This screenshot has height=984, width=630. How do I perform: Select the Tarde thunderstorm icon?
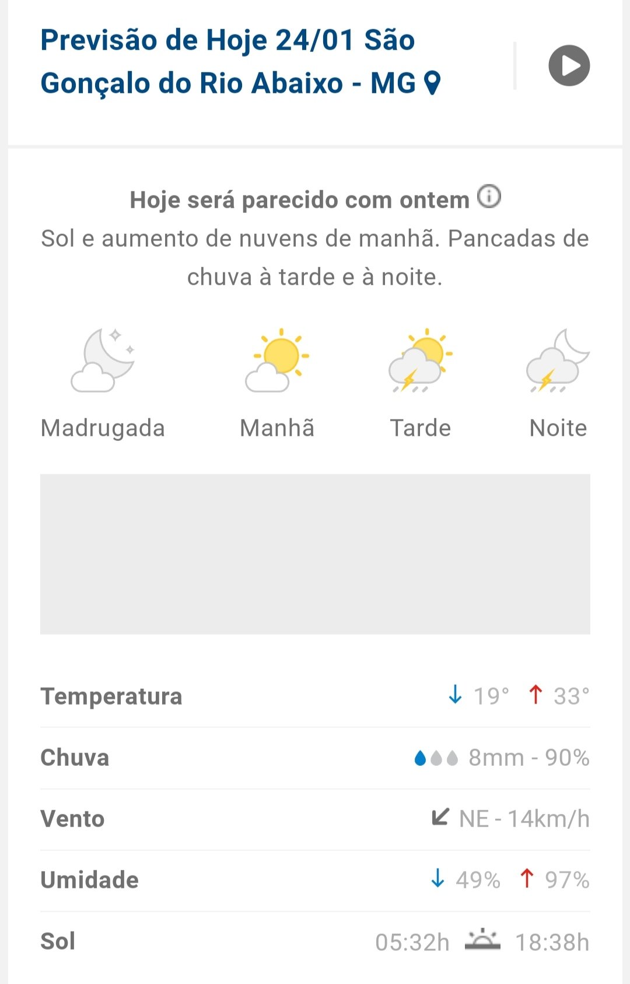point(420,360)
